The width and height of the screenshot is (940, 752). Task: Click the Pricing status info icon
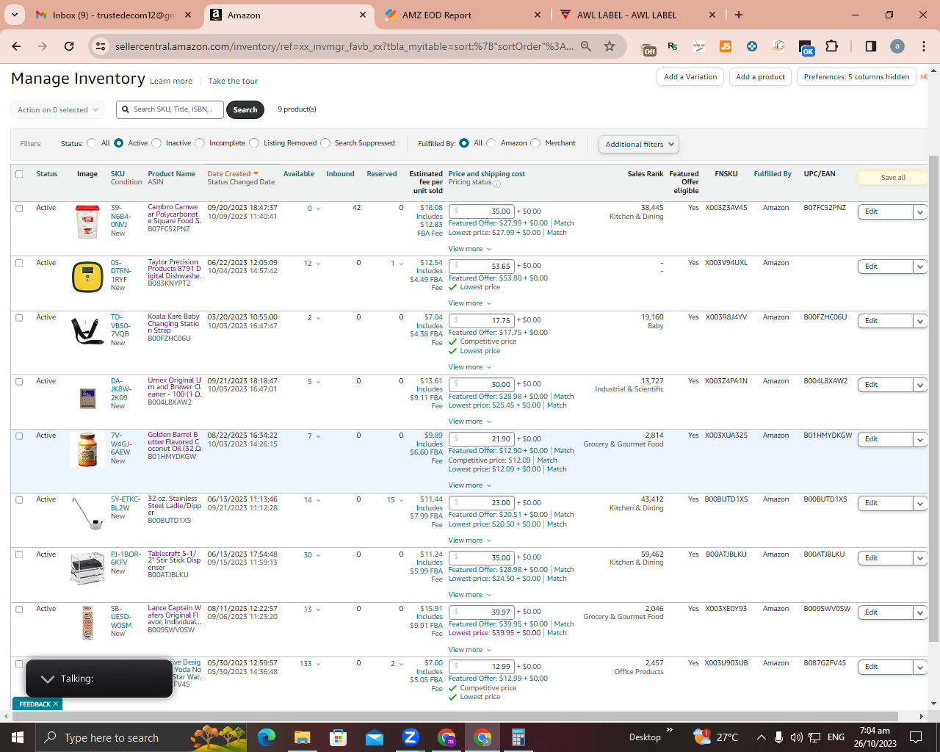(497, 184)
